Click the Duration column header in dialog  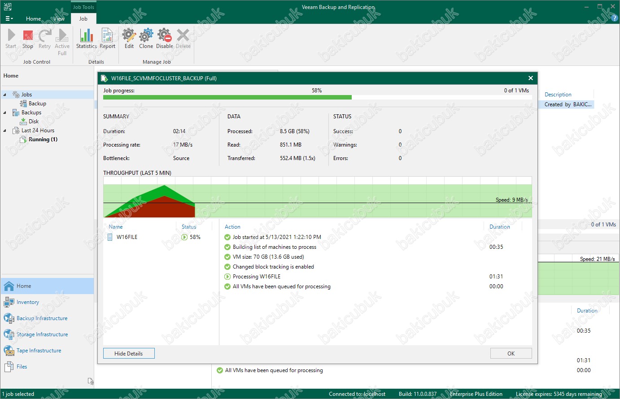pos(499,227)
